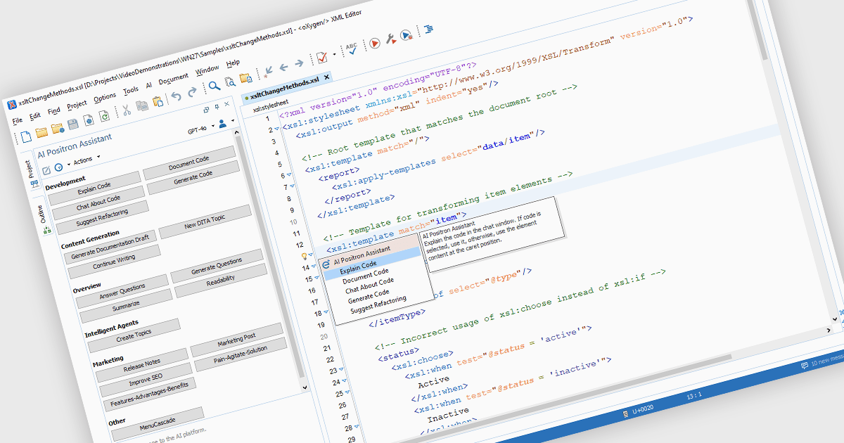Image resolution: width=844 pixels, height=443 pixels.
Task: Open the Edit menu
Action: pos(35,116)
